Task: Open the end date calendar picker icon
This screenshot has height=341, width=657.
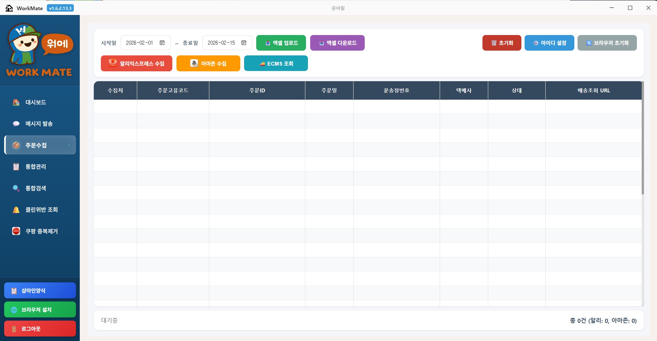Action: point(244,43)
